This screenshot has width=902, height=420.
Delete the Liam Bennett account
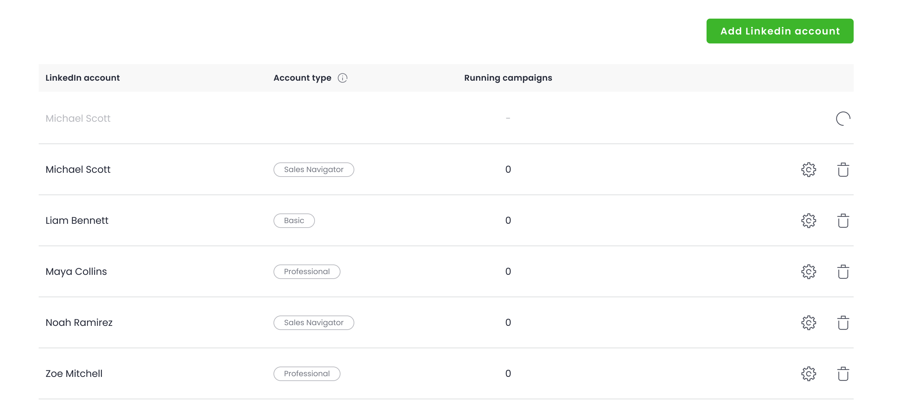point(843,221)
